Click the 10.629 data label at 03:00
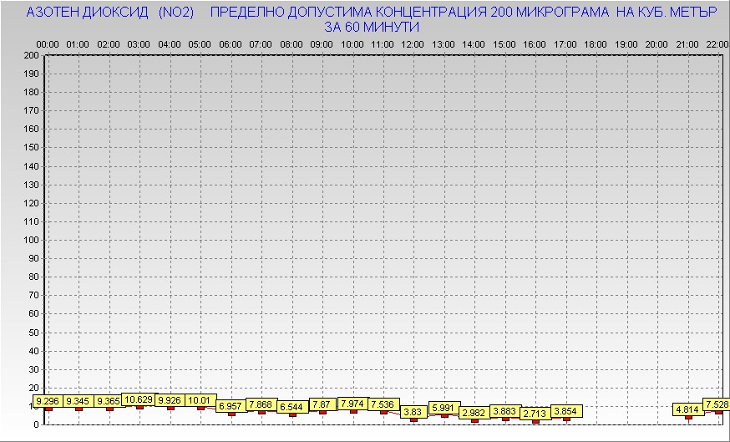The width and height of the screenshot is (730, 442). tap(139, 400)
